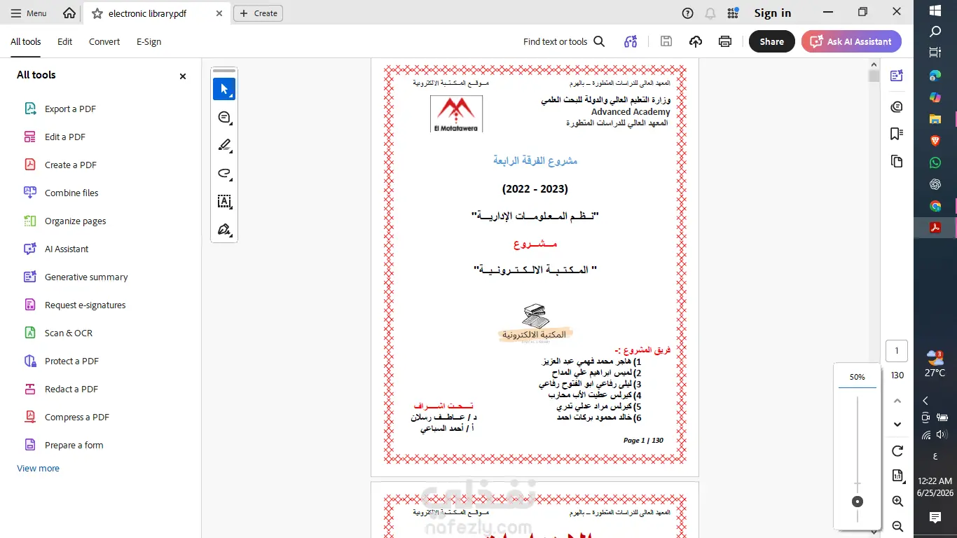Image resolution: width=957 pixels, height=538 pixels.
Task: Switch to the All tools tab
Action: coord(26,41)
